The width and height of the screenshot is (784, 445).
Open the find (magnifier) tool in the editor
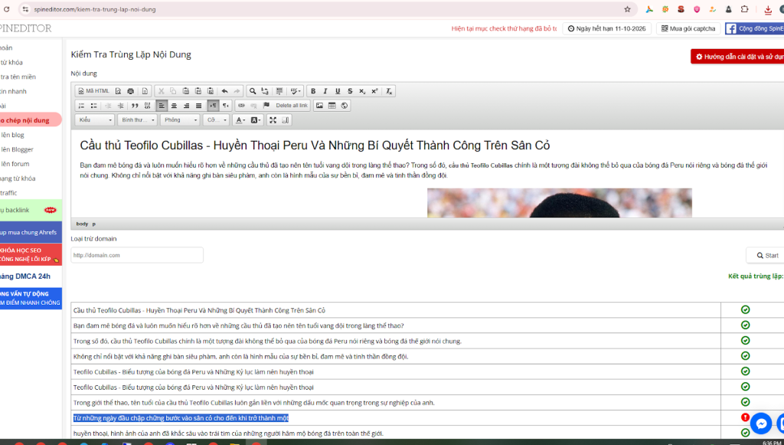[x=253, y=91]
